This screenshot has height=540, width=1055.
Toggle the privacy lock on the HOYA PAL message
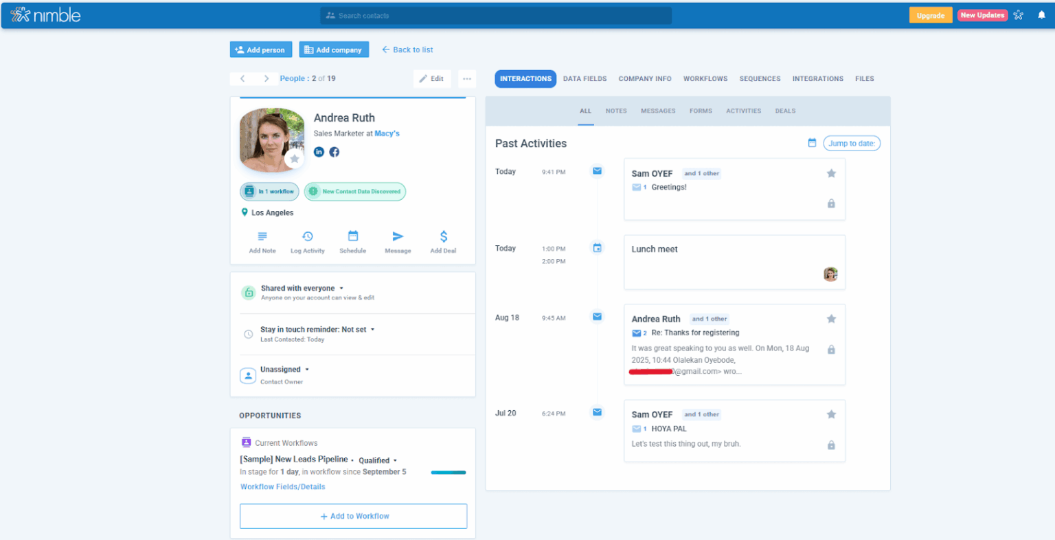(x=831, y=445)
